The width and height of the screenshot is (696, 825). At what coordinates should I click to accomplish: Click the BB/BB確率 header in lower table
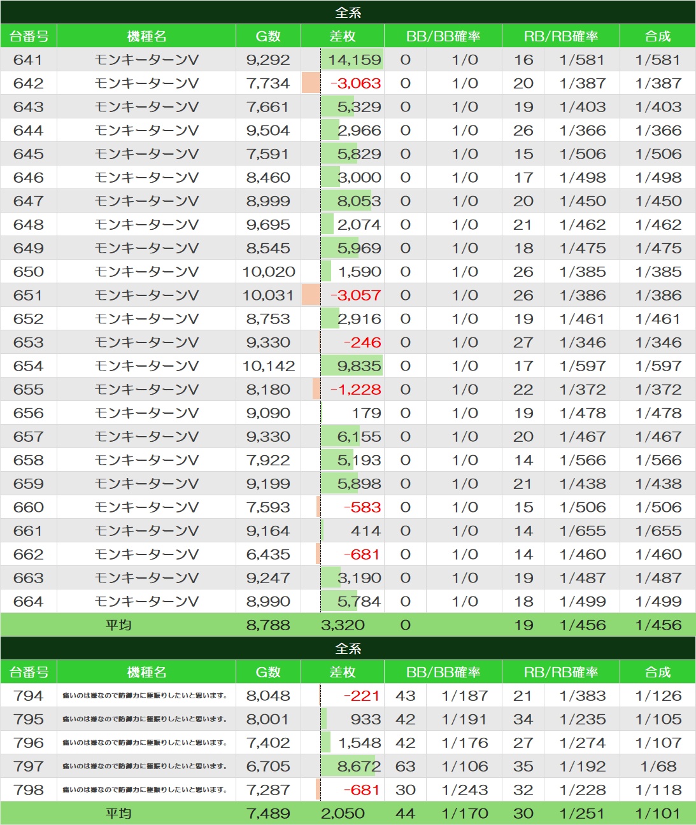point(443,672)
